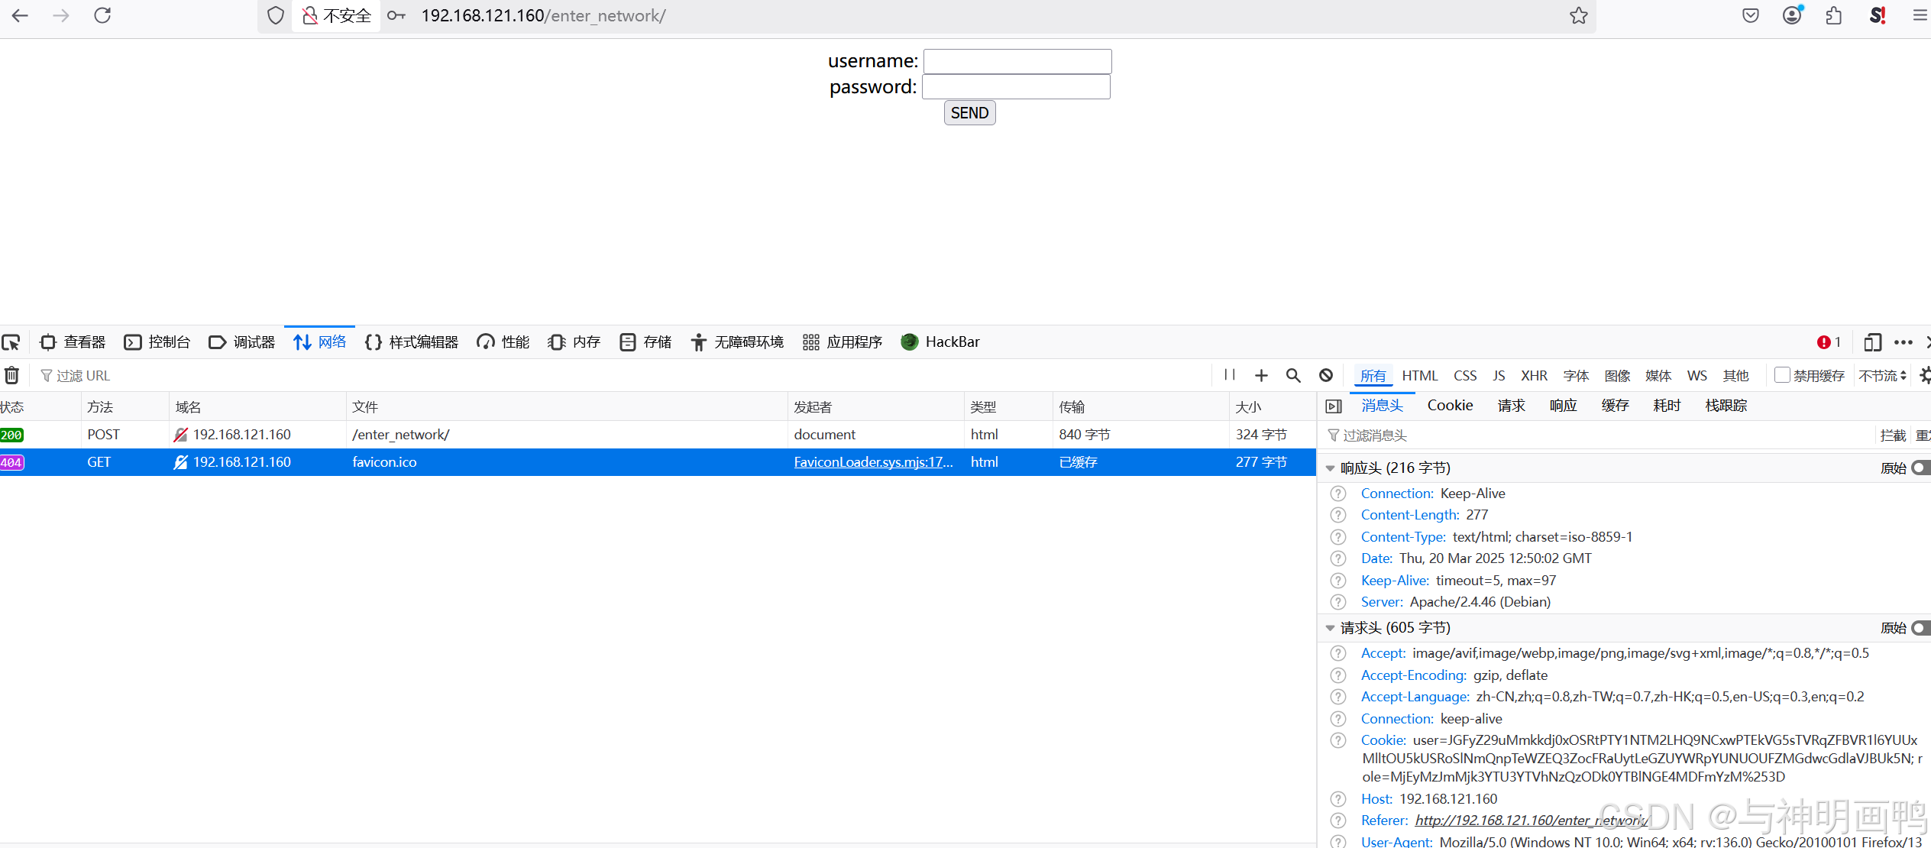Switch to the Cookie tab

(x=1450, y=406)
